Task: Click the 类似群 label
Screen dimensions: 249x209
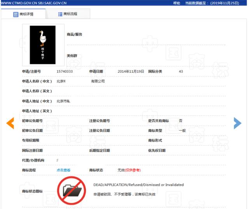Action: [x=72, y=56]
